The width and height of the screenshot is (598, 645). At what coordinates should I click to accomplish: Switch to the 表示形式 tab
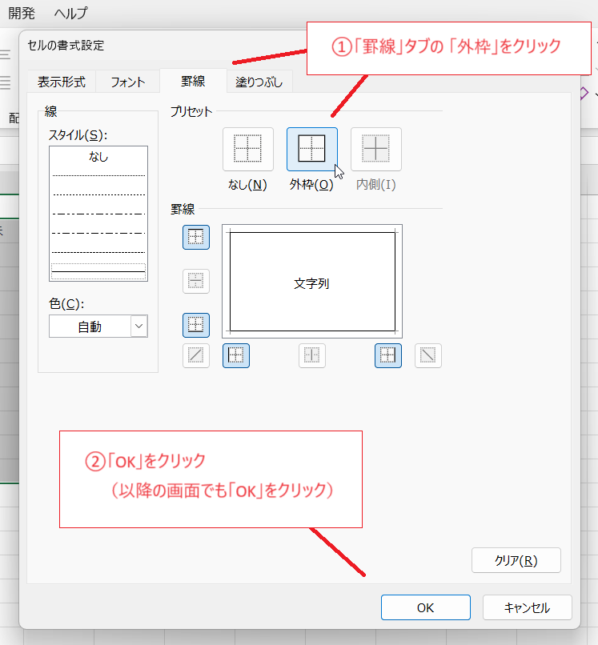point(62,82)
